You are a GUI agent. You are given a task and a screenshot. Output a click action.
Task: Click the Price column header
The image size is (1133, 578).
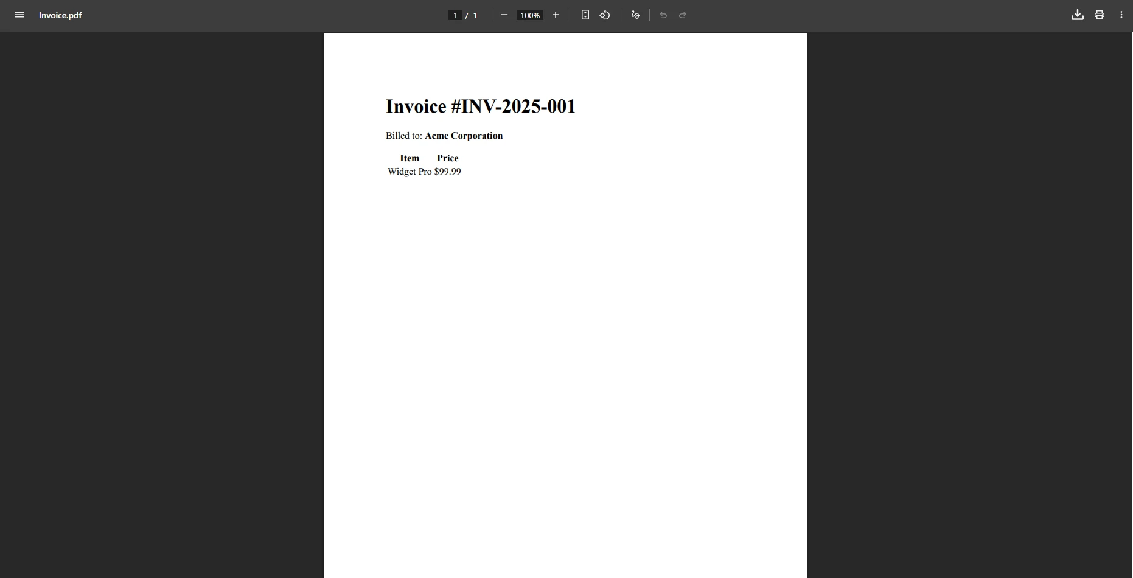pyautogui.click(x=447, y=158)
